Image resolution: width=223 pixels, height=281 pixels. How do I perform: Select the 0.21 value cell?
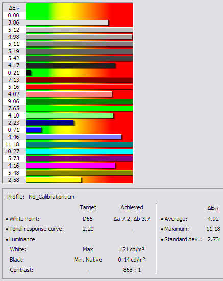(14, 73)
